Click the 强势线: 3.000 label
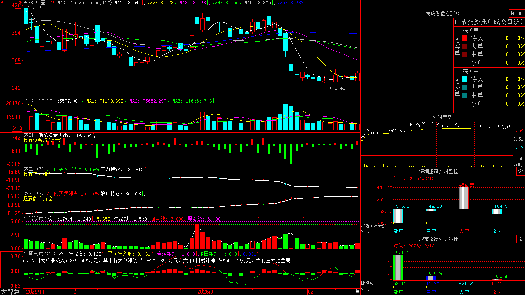 click(167, 219)
